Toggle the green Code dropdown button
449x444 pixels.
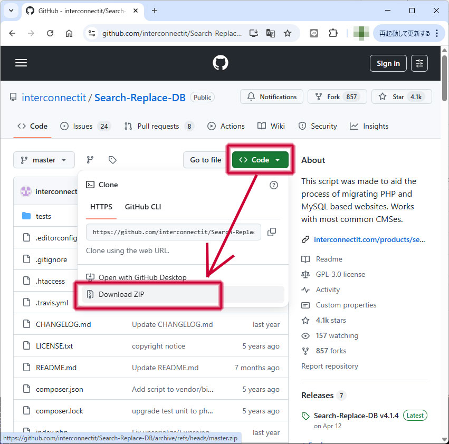(260, 160)
